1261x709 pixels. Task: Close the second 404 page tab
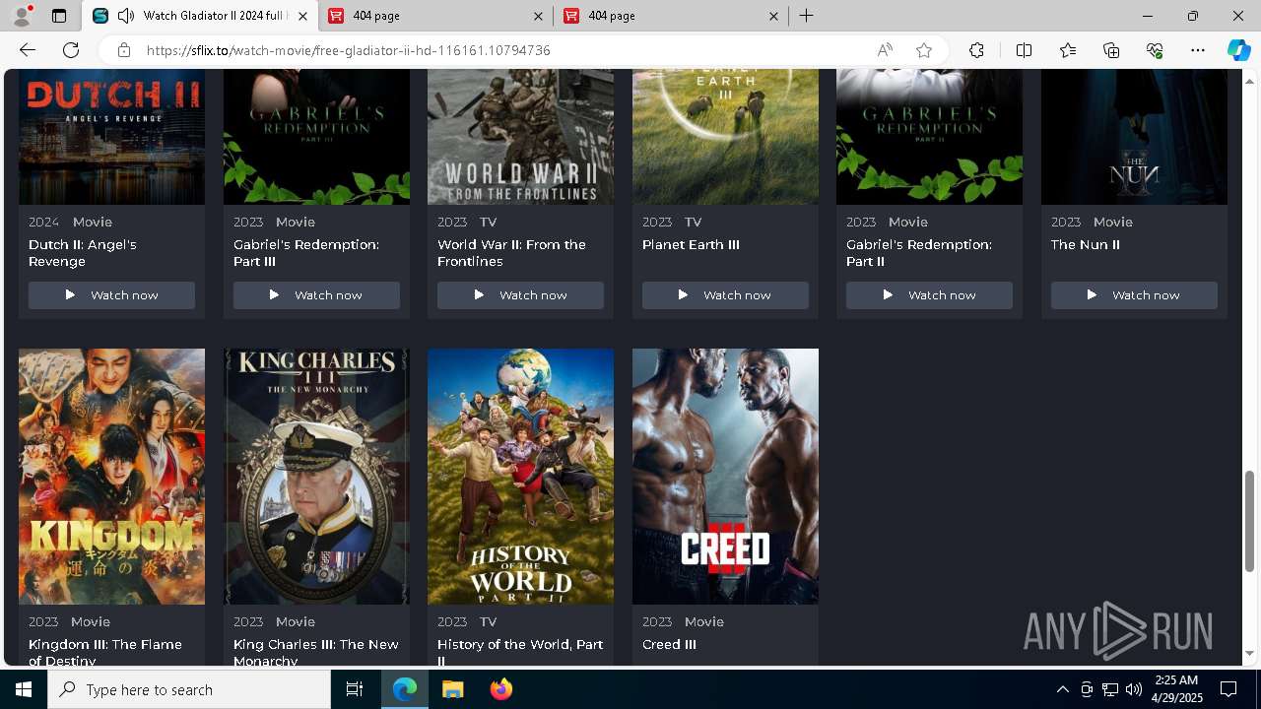pos(773,16)
